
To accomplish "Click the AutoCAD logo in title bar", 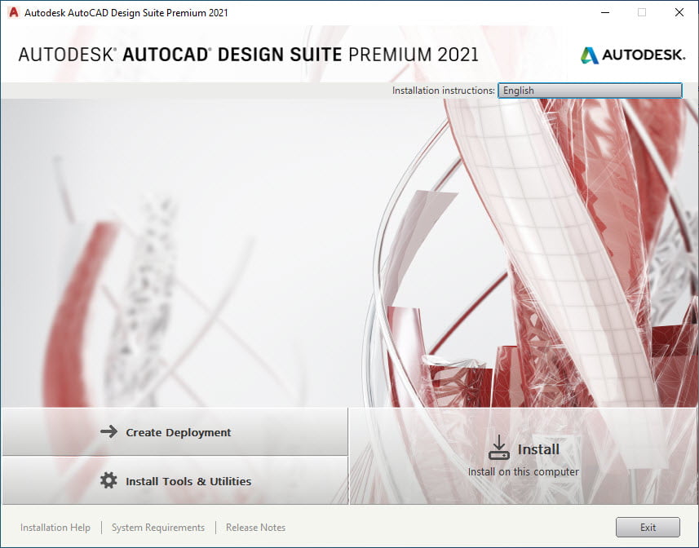I will (13, 12).
